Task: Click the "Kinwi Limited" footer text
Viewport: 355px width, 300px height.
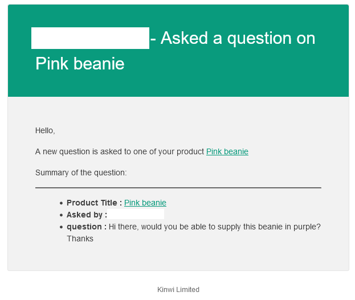Action: click(x=178, y=290)
